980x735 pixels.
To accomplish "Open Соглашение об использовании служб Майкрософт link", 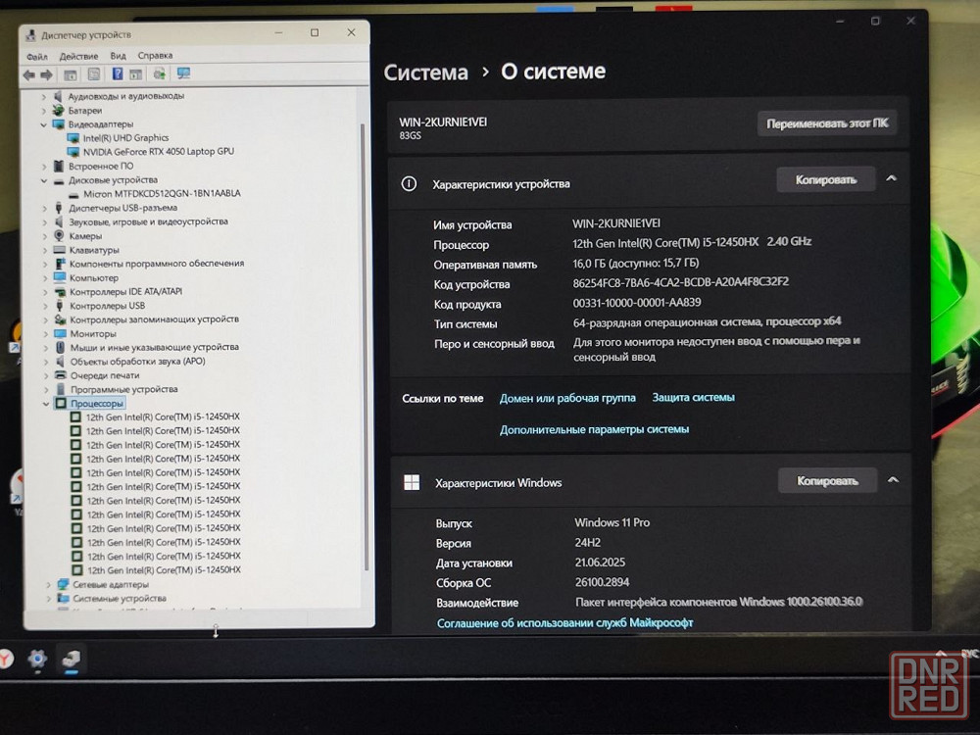I will coord(565,622).
